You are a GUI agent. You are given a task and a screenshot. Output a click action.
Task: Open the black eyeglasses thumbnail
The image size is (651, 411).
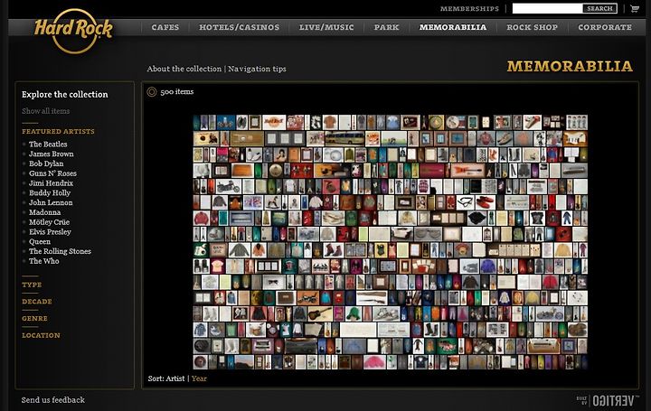[465, 203]
